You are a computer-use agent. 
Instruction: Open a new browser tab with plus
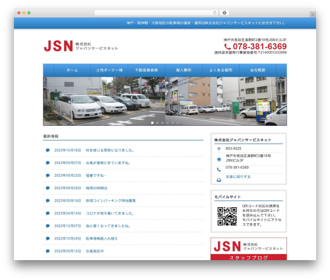click(x=313, y=15)
